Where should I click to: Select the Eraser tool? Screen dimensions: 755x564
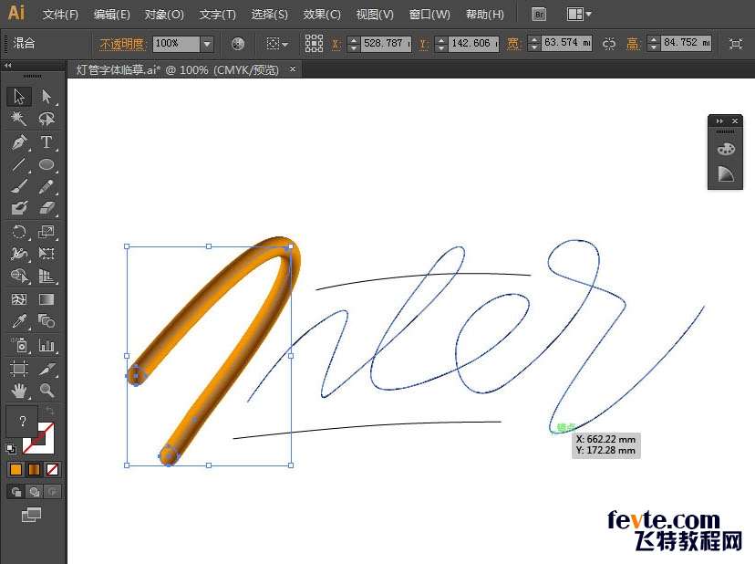(47, 208)
